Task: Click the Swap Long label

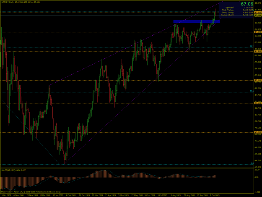Action: (228, 12)
